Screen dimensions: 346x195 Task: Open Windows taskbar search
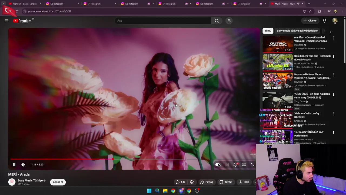tap(157, 191)
